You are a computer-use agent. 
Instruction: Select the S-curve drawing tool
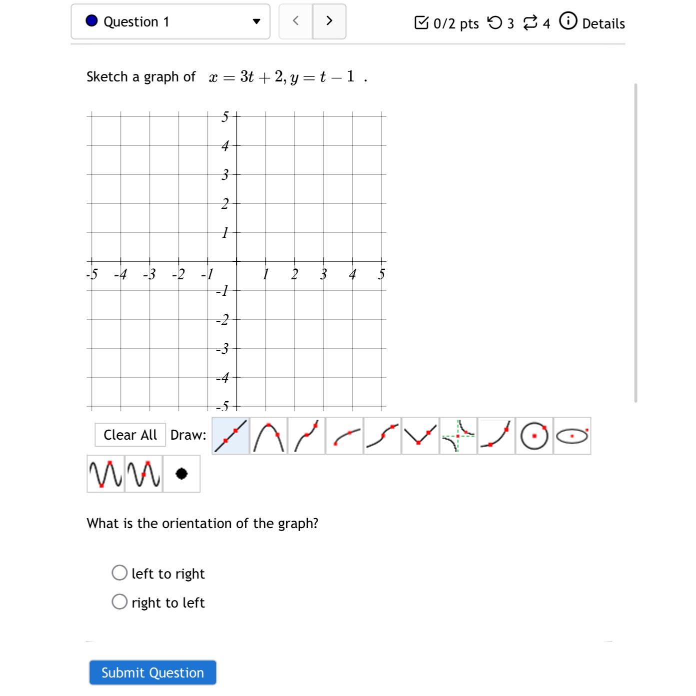pos(381,435)
